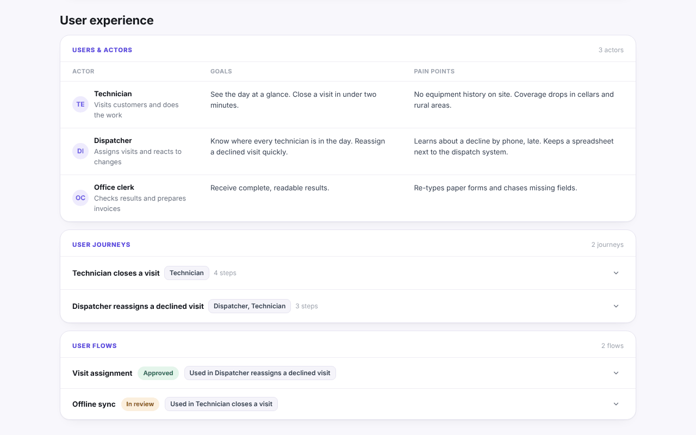
Task: Click the Pain Points column header
Action: (x=434, y=71)
